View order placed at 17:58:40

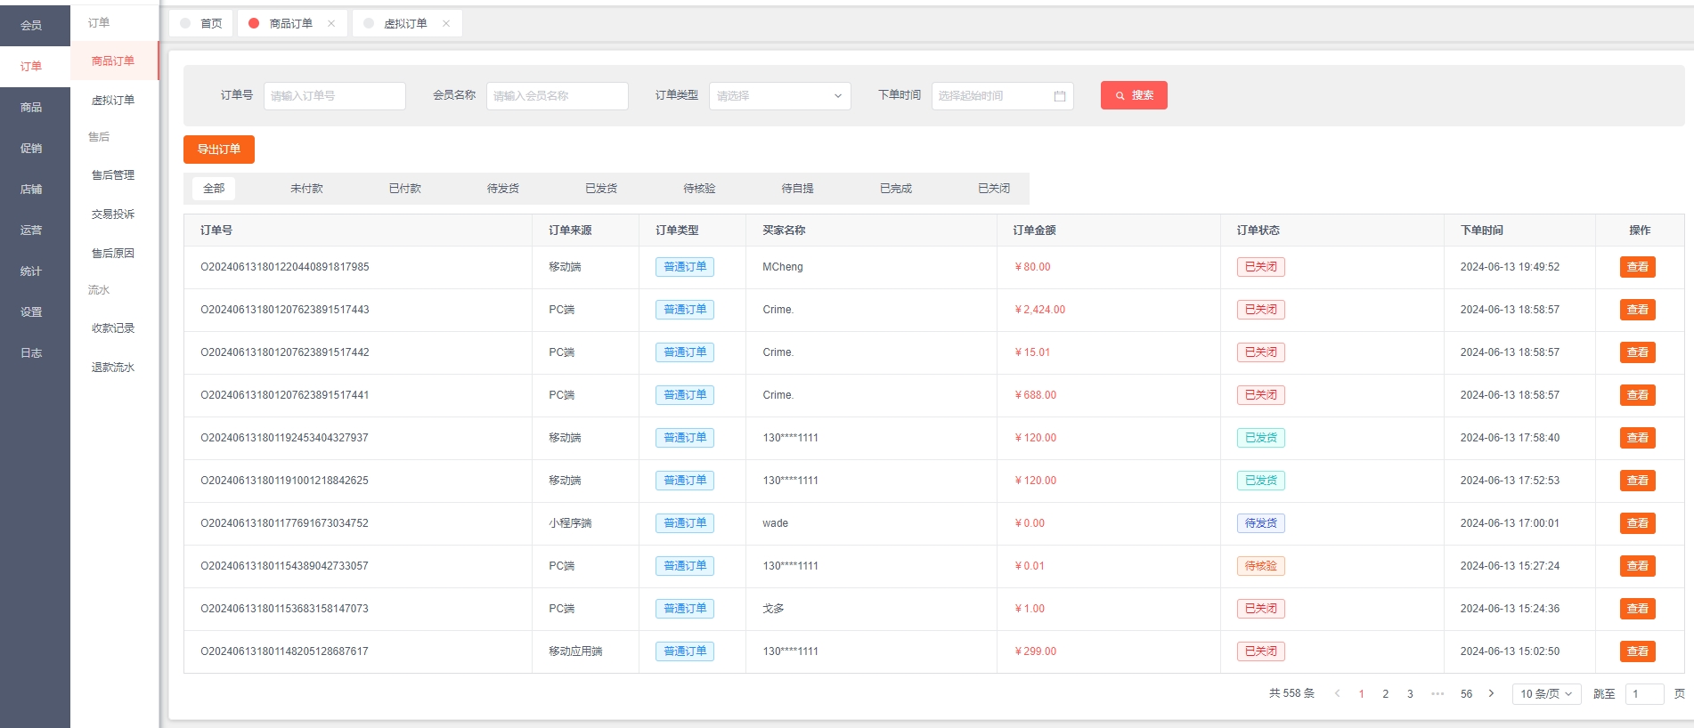coord(1638,438)
